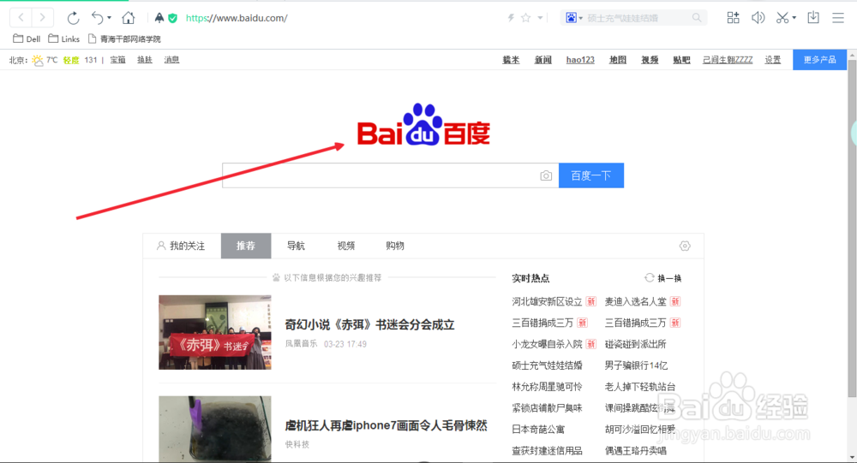Click the undo closed tab icon
857x463 pixels.
point(98,18)
